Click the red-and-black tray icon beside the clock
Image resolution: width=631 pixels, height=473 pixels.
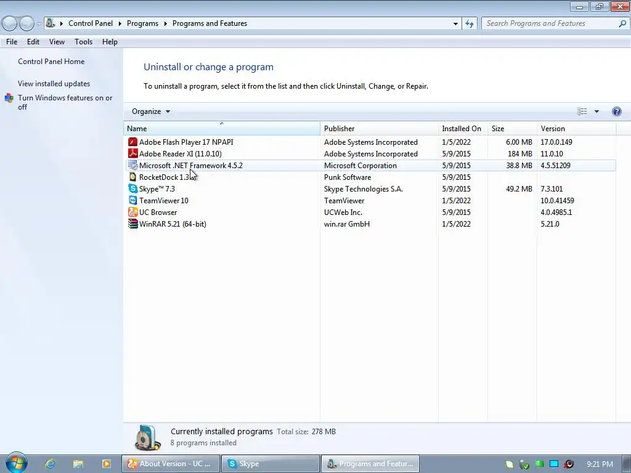[569, 464]
